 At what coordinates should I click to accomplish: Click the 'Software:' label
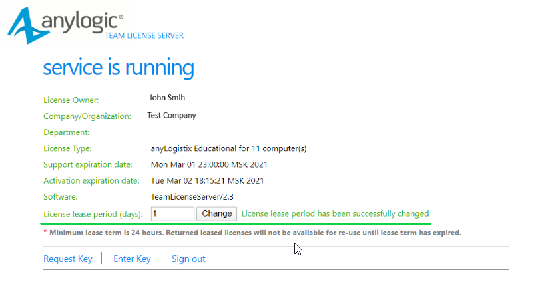click(61, 197)
